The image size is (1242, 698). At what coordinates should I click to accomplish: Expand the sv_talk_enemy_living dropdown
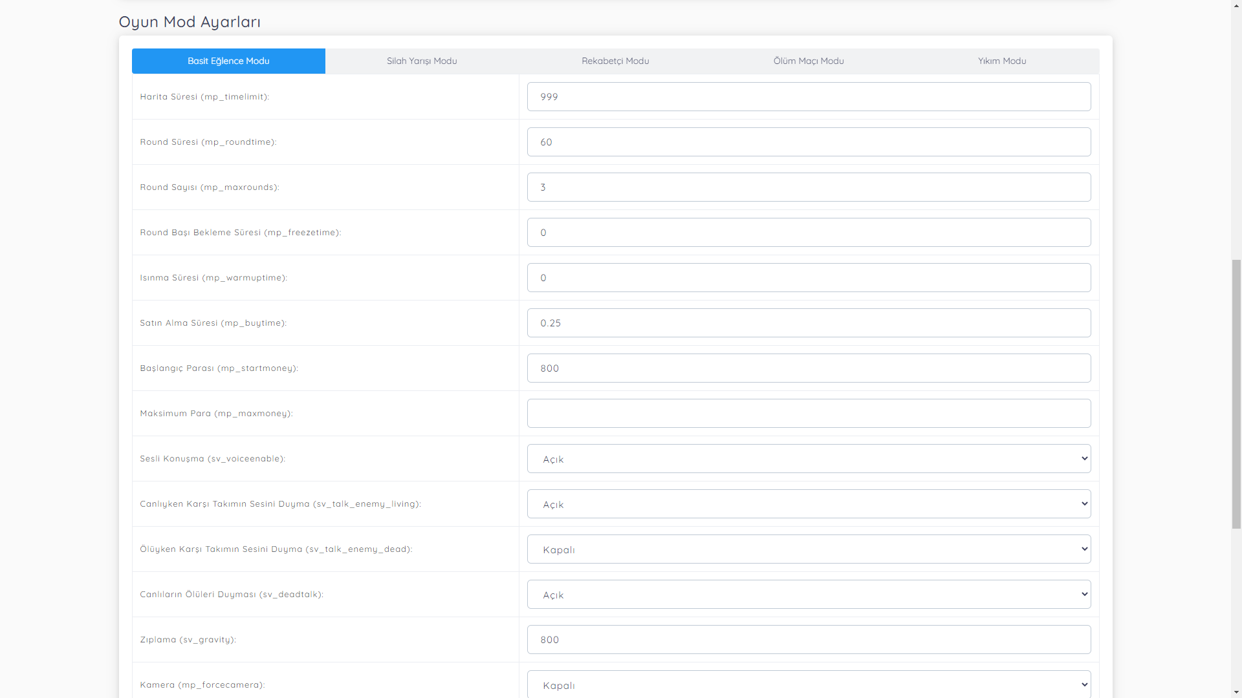[x=809, y=503]
